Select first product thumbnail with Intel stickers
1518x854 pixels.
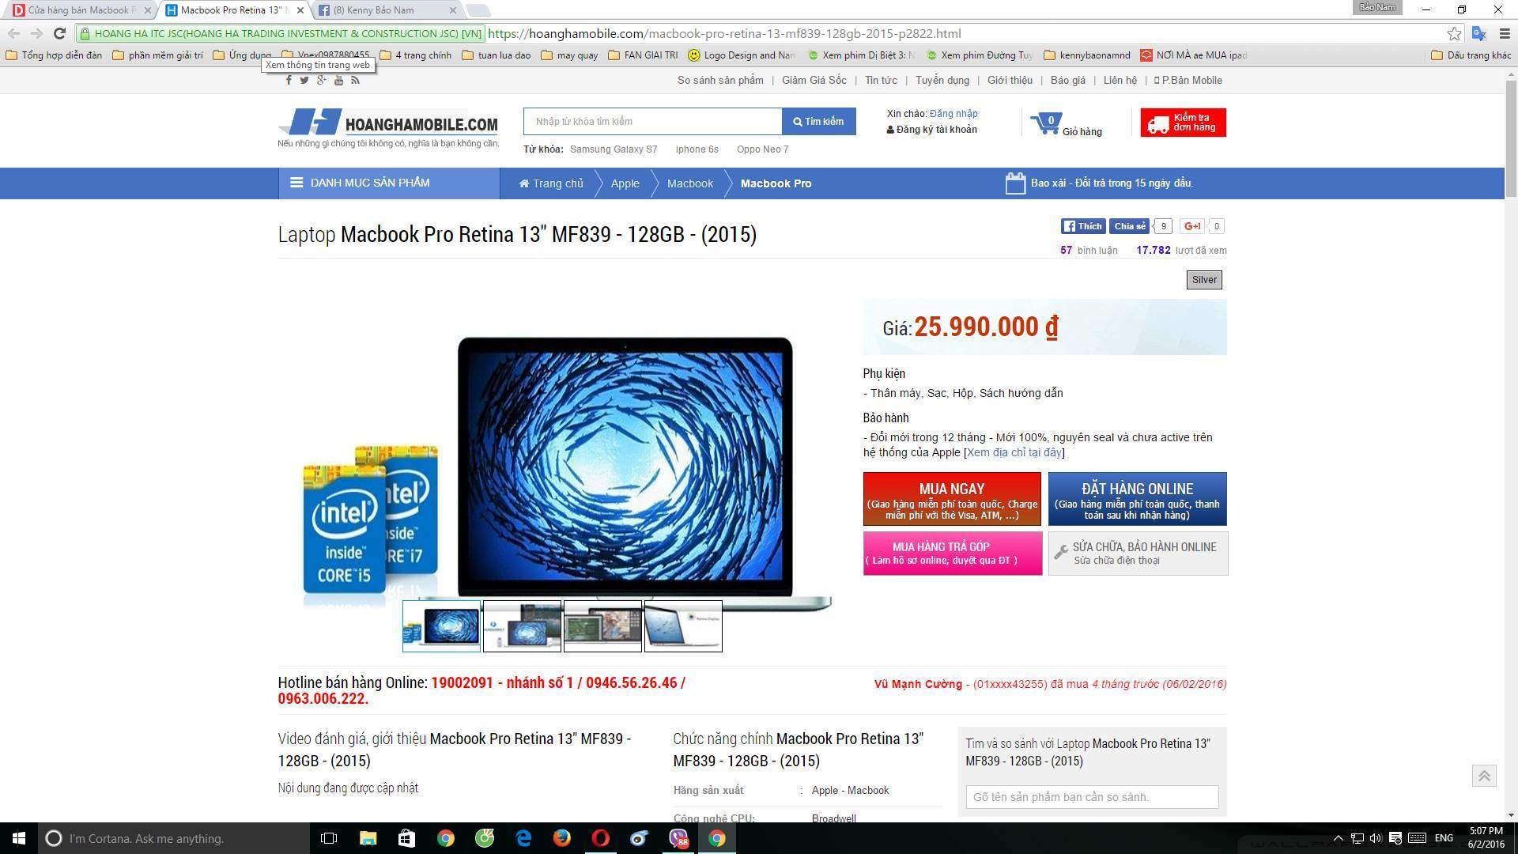pos(441,625)
